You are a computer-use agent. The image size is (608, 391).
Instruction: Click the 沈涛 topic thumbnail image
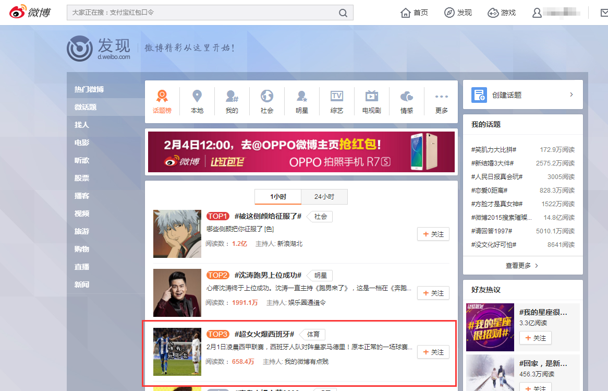[x=177, y=293]
